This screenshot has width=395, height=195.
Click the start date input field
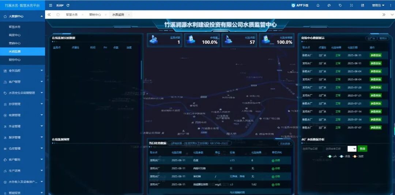coord(312,149)
